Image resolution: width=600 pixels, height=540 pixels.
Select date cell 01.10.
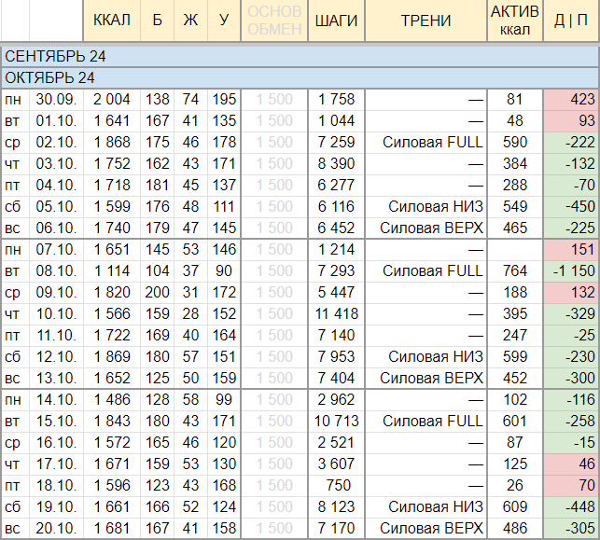pos(56,121)
